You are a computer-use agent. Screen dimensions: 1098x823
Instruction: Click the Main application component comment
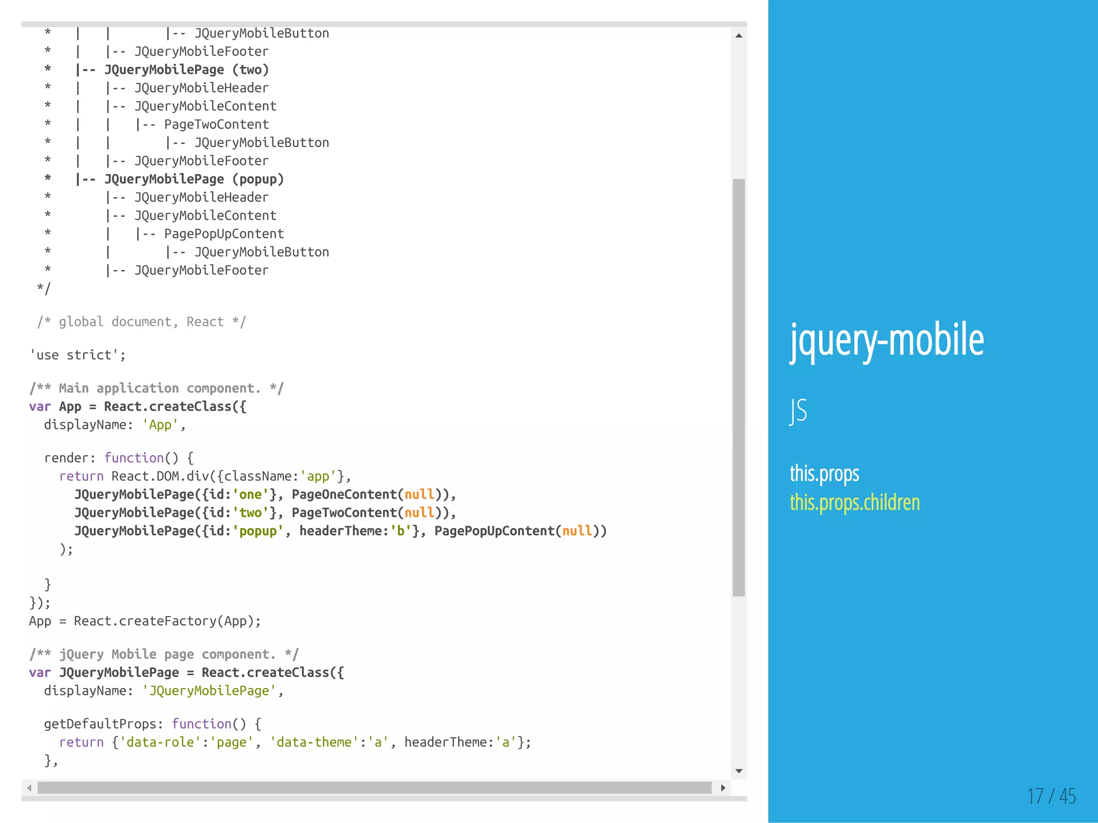157,388
